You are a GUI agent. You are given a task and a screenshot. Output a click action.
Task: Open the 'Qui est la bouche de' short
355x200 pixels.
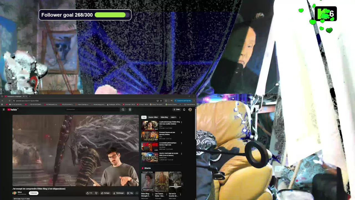click(x=175, y=181)
